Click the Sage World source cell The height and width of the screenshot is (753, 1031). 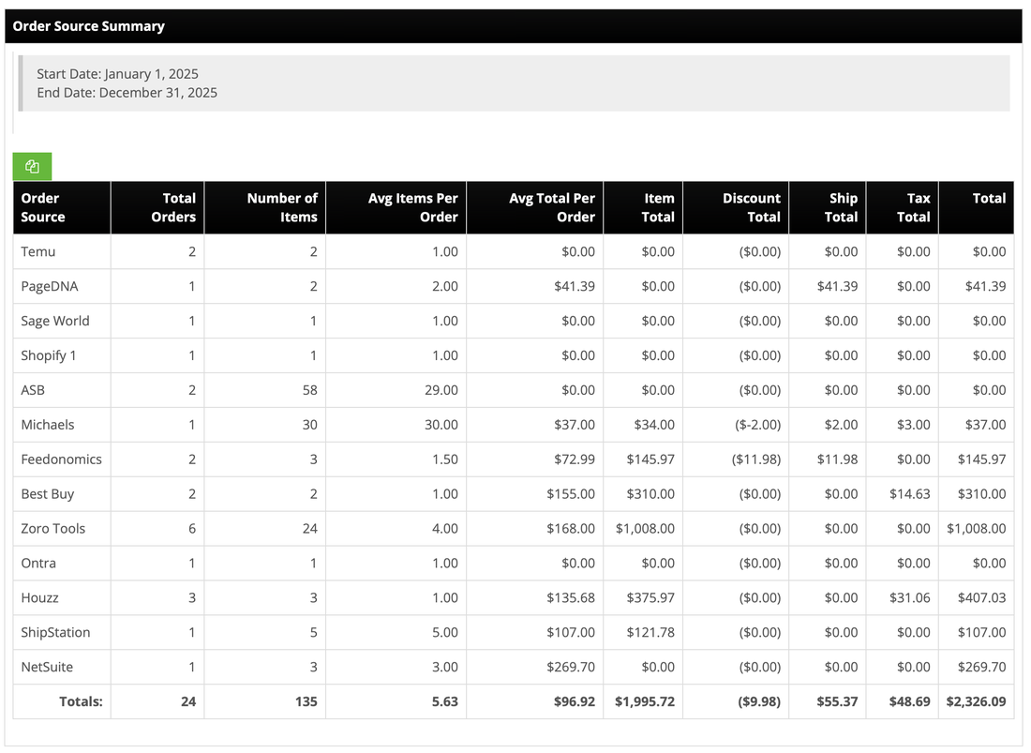tap(62, 321)
